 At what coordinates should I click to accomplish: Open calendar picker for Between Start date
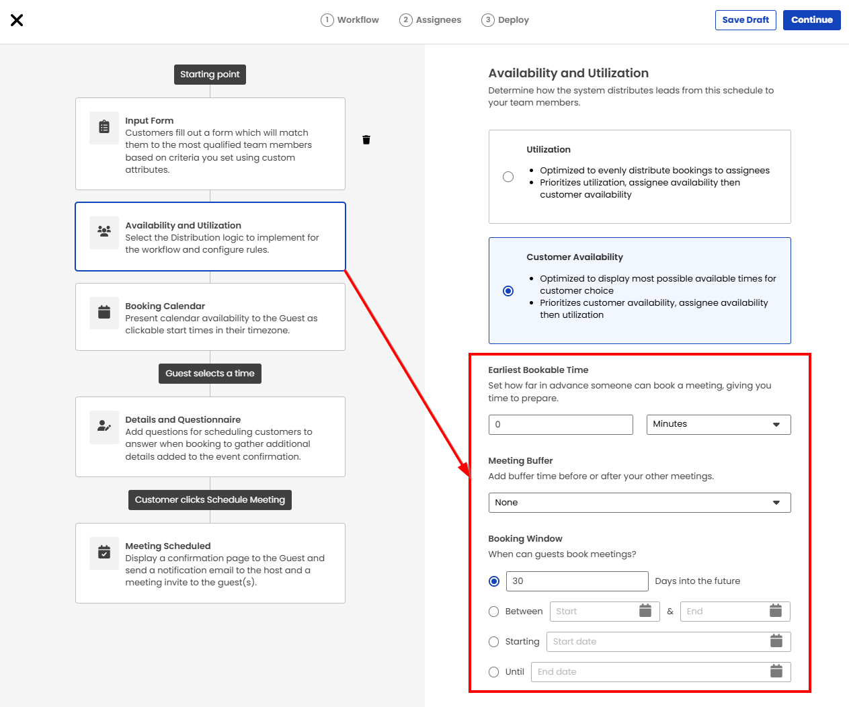point(645,611)
